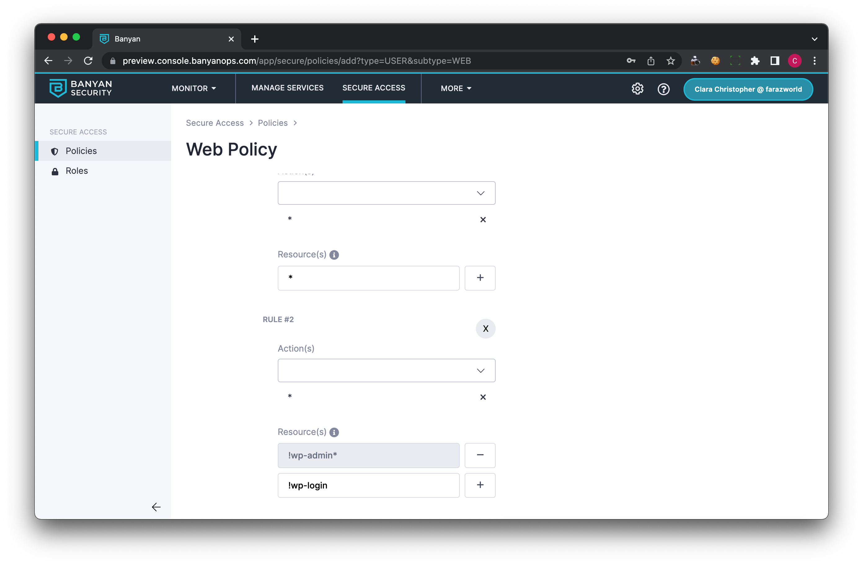Switch to the Manage Services section
This screenshot has width=863, height=565.
[x=287, y=88]
